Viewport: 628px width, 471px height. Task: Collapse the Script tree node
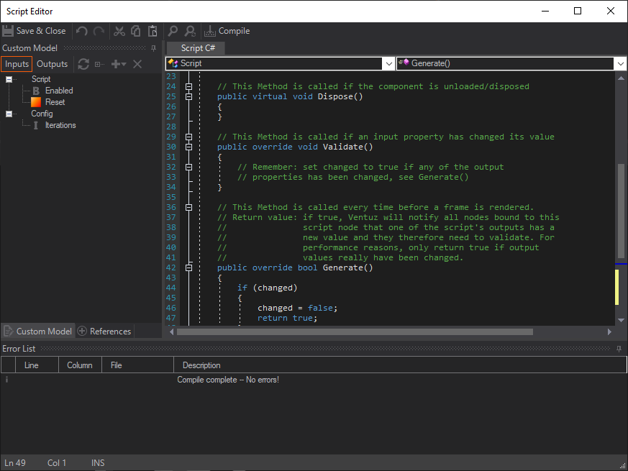point(9,79)
